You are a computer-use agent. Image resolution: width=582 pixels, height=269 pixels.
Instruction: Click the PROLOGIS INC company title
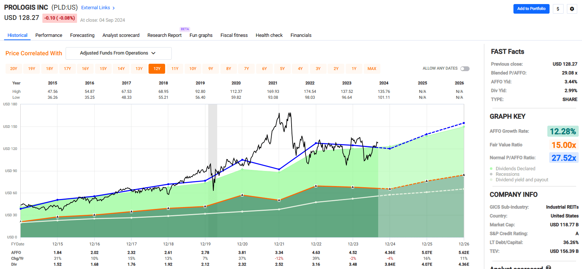26,7
